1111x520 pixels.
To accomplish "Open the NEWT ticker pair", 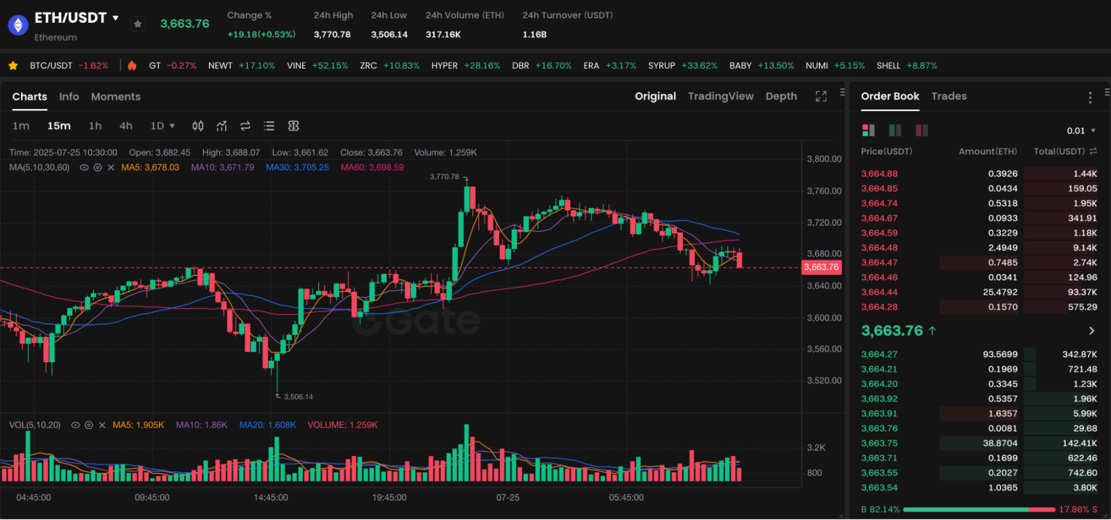I will click(x=241, y=66).
